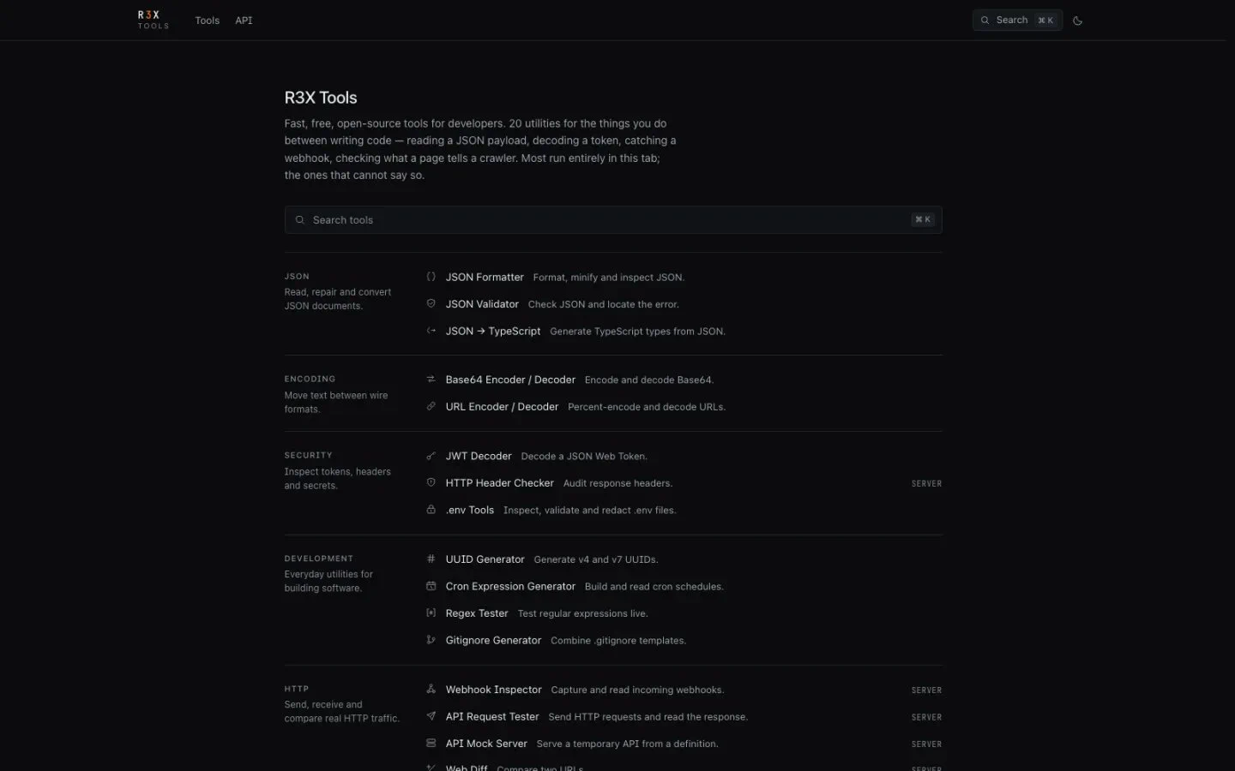Focus the Search tools input field
1235x771 pixels.
613,220
